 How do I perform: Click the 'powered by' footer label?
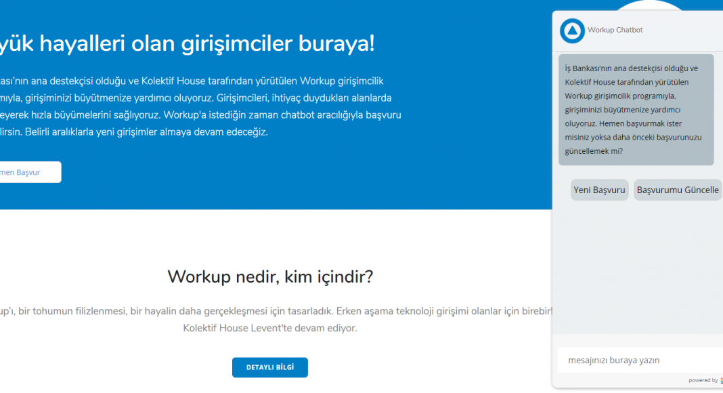[x=703, y=381]
